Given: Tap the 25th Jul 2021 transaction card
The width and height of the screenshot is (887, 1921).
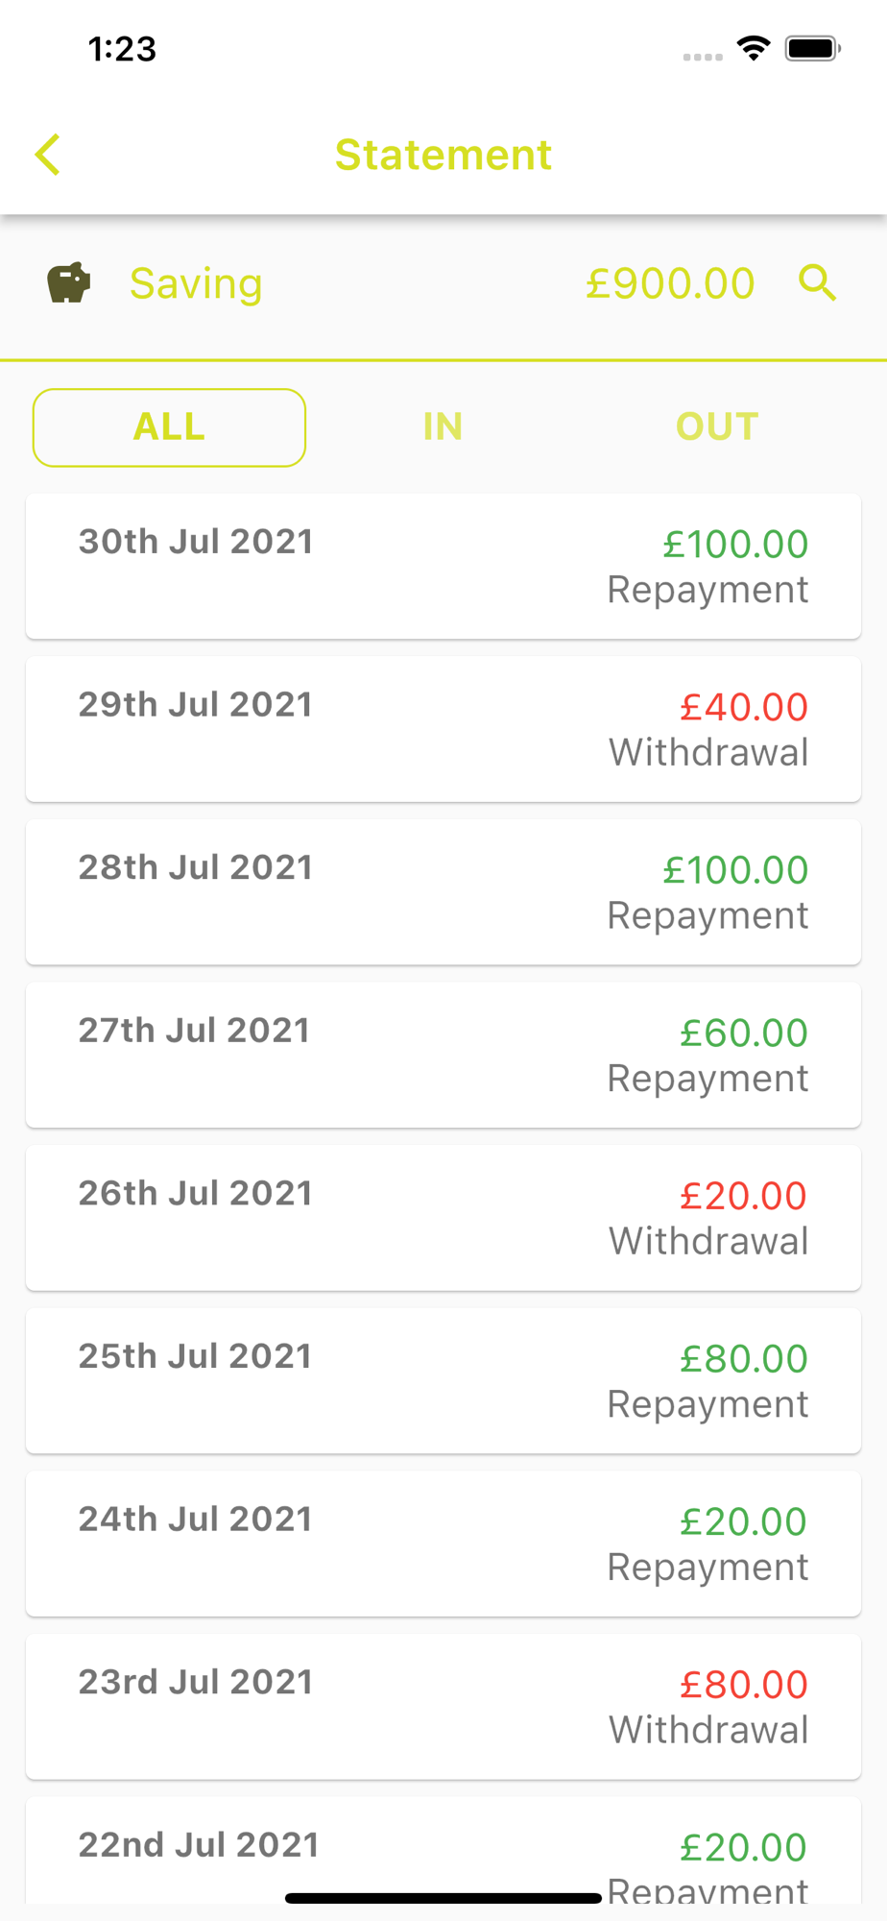Looking at the screenshot, I should point(443,1380).
